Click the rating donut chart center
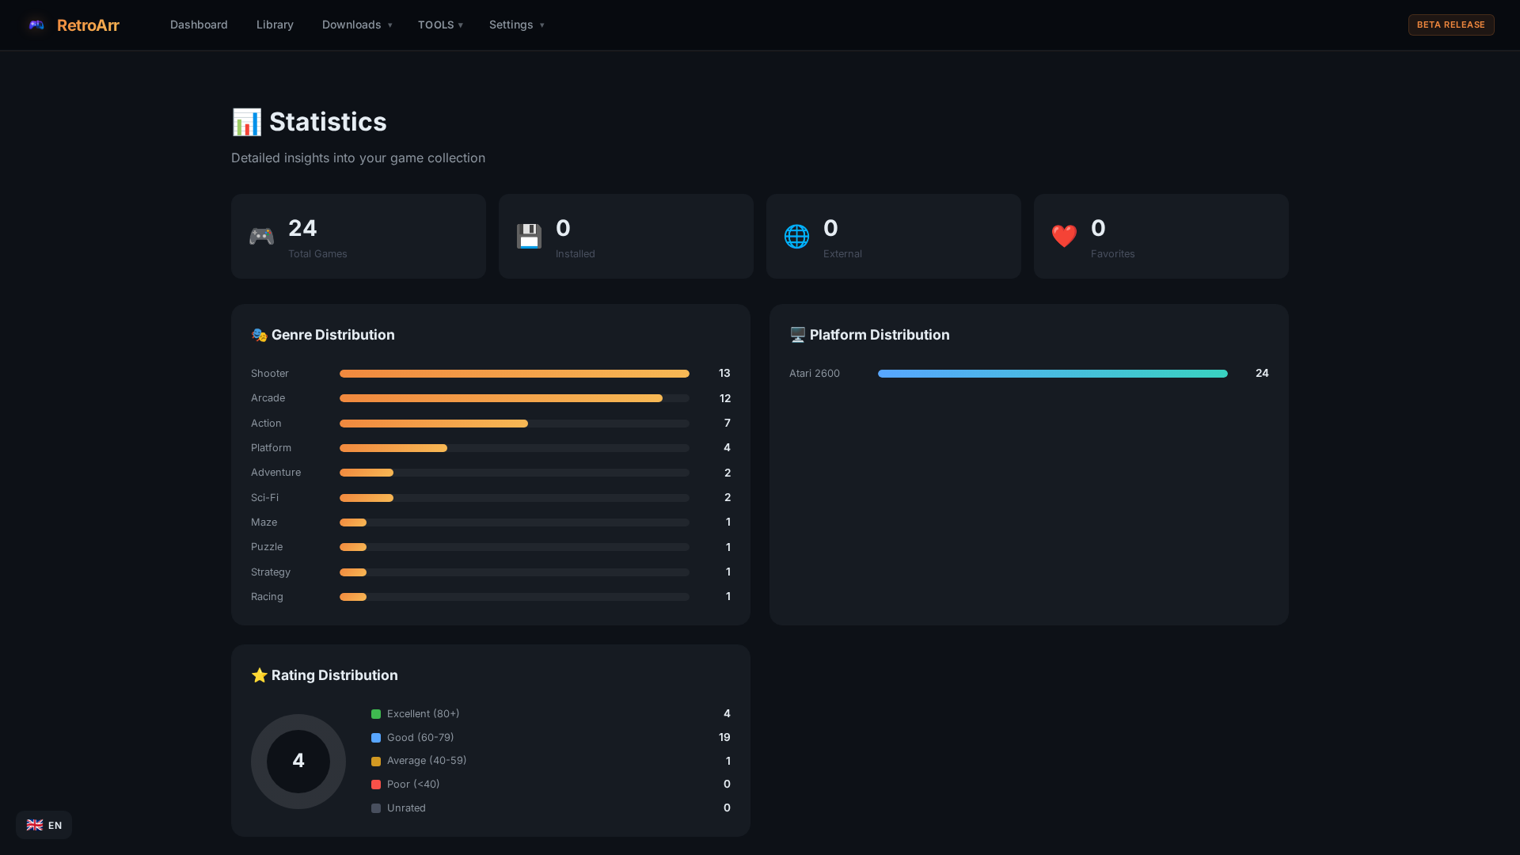This screenshot has height=855, width=1520. point(298,762)
